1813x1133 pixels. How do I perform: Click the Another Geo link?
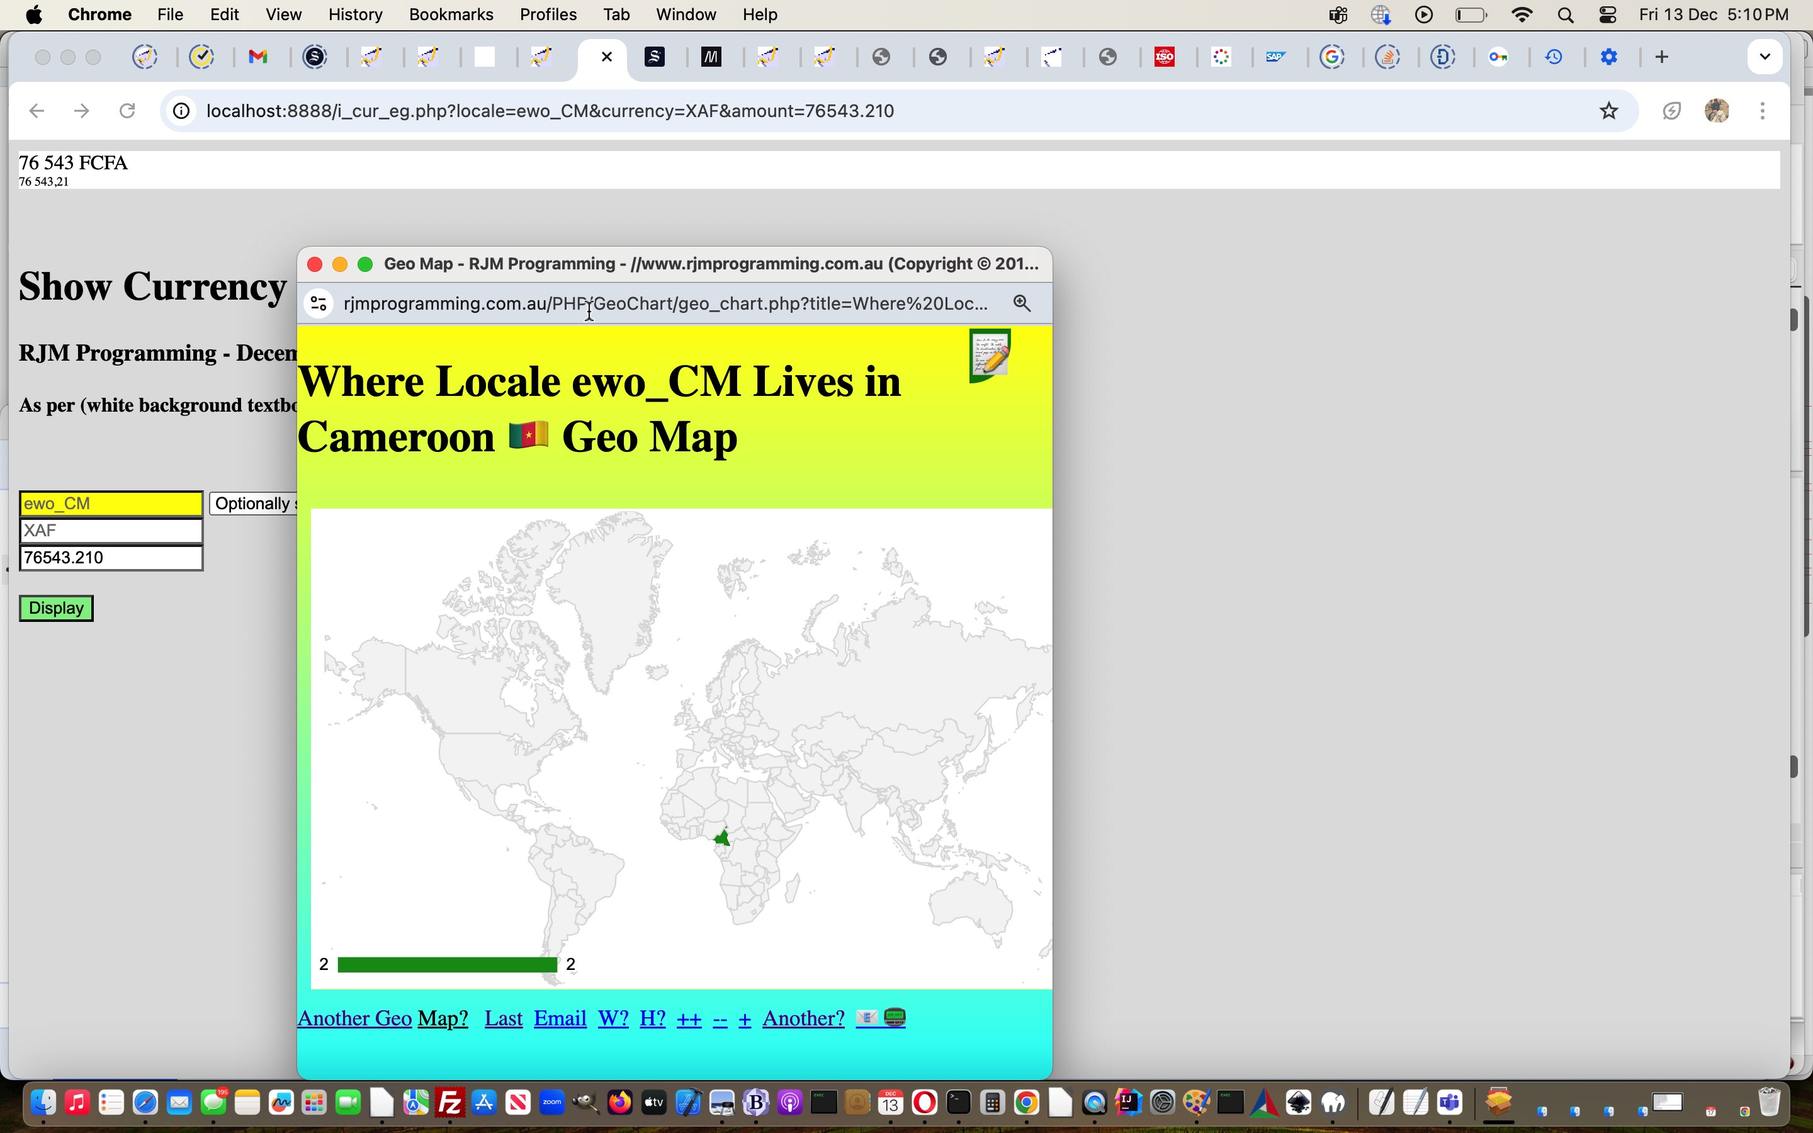click(354, 1018)
